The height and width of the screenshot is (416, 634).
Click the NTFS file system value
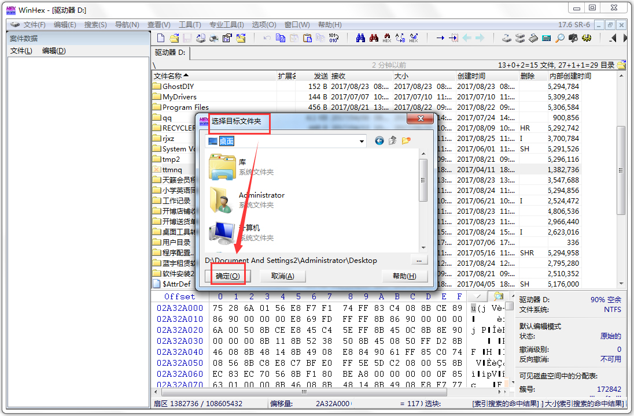(612, 309)
